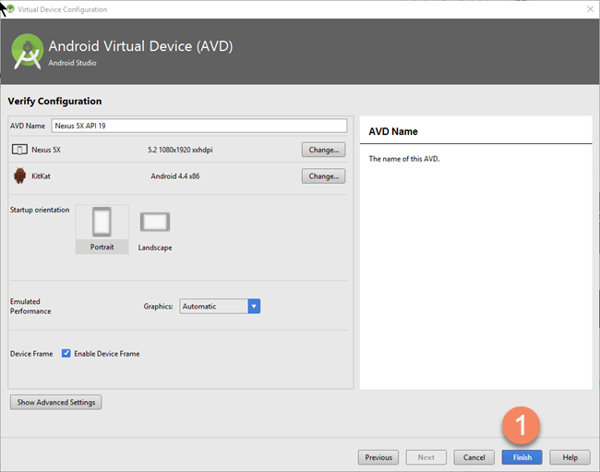
Task: Click Finish to create the AVD
Action: point(522,457)
